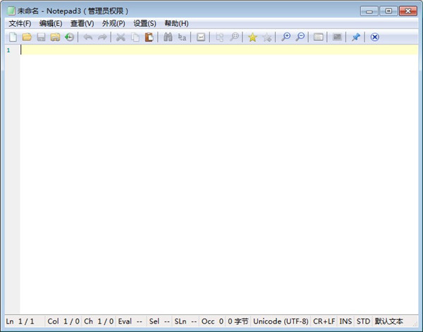Pin window always on top
The image size is (423, 332).
point(356,37)
